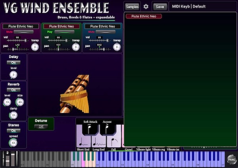Image resolution: width=238 pixels, height=168 pixels.
Task: Open third layer's Flute Ethnic Neo selector
Action: (x=103, y=26)
